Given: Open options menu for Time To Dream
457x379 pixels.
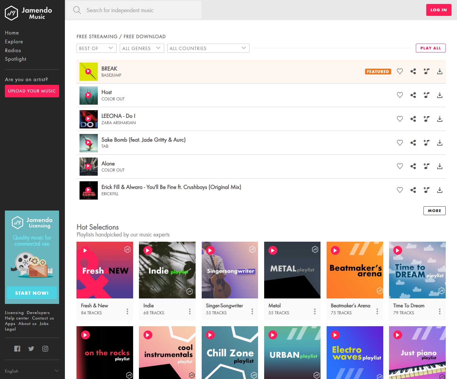Looking at the screenshot, I should click(440, 311).
